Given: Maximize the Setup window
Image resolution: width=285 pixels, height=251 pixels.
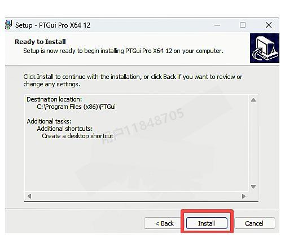Looking at the screenshot, I should (243, 25).
